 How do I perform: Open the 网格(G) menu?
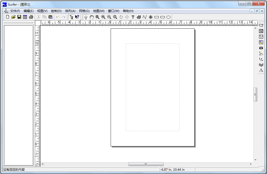point(84,11)
